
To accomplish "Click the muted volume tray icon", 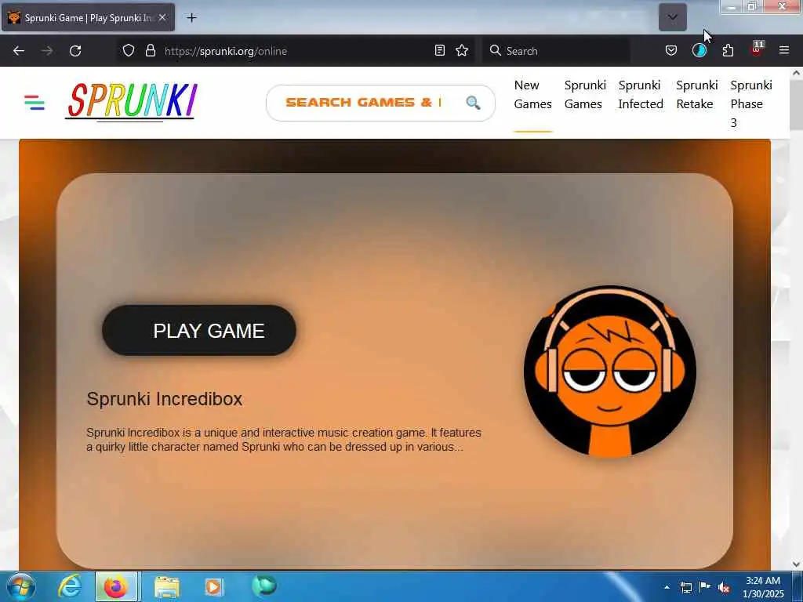I will pos(724,587).
